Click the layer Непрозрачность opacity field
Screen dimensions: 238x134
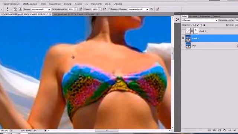237,20
